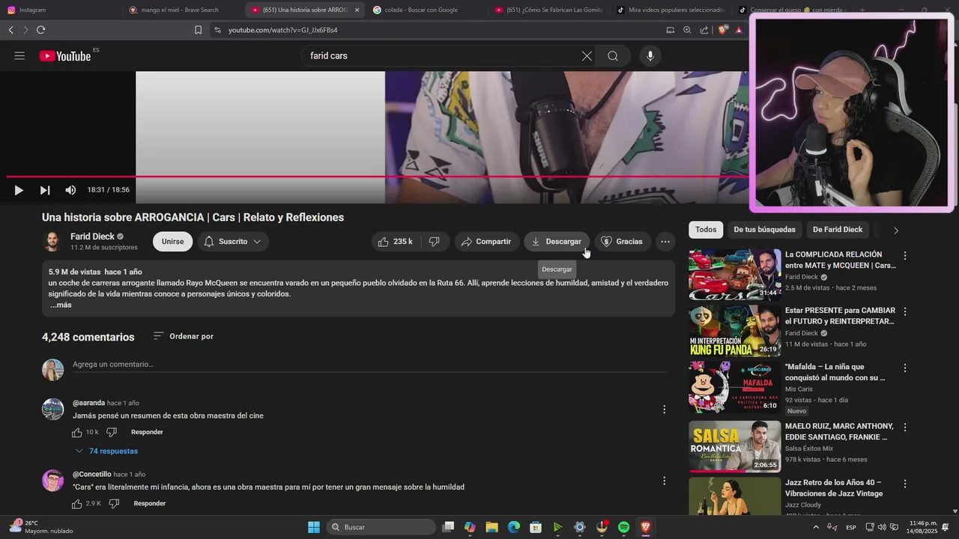Image resolution: width=959 pixels, height=539 pixels.
Task: Click the taskbar Buscar search box
Action: [381, 527]
